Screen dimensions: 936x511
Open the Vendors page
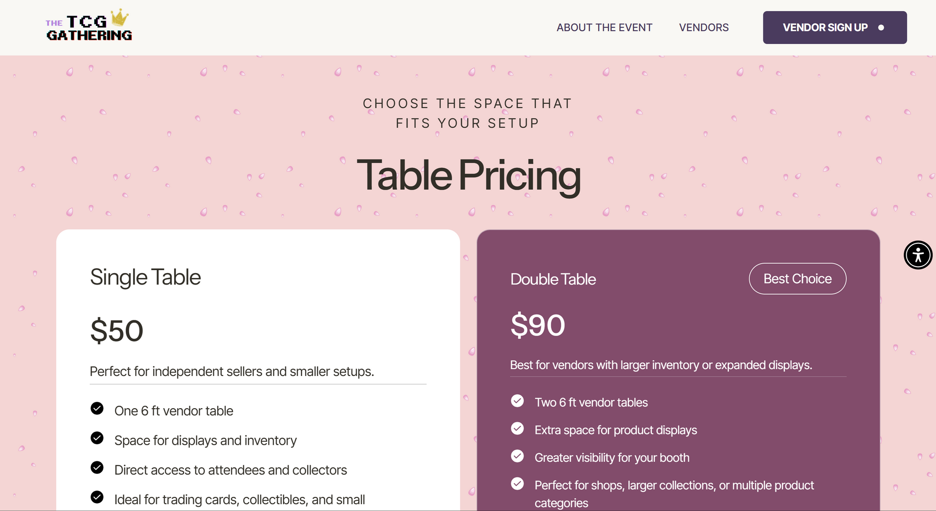tap(704, 27)
